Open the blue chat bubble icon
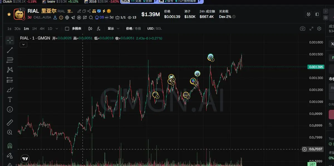Screen dimensions: 334x166 (x=99, y=11)
